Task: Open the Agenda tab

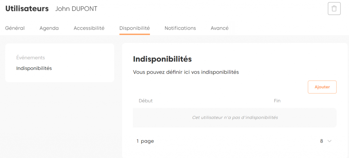Action: tap(49, 28)
